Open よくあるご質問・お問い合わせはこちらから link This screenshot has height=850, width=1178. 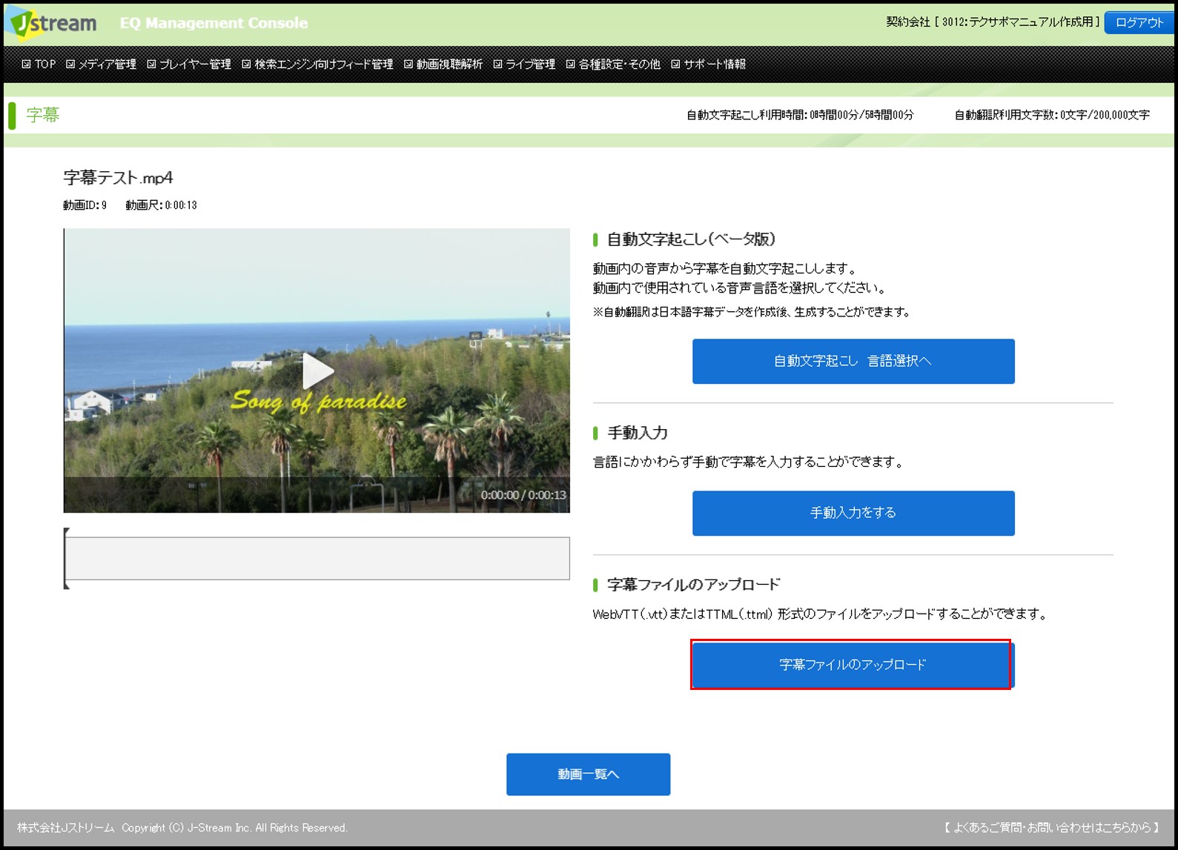pos(1051,828)
